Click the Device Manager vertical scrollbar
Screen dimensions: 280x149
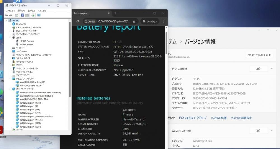(70, 60)
